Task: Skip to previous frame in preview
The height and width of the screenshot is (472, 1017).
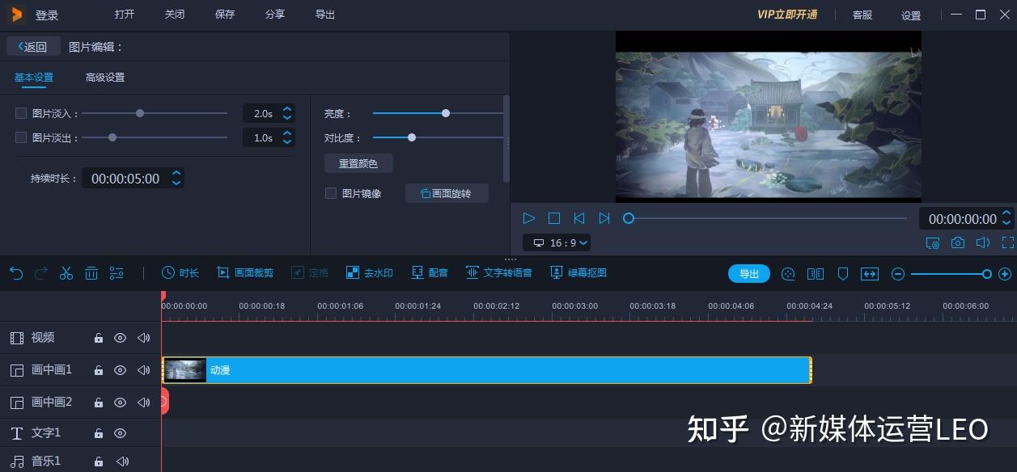Action: (579, 218)
